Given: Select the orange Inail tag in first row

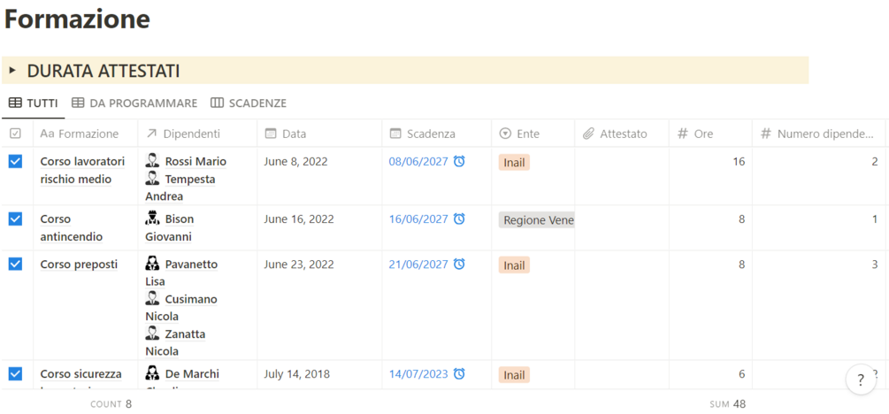Looking at the screenshot, I should (514, 162).
